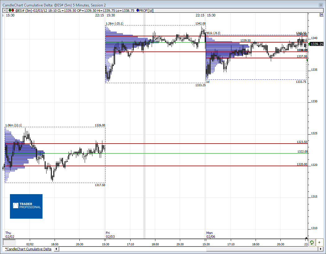Click the 1333.25 profile low label
The image size is (326, 254).
click(200, 85)
